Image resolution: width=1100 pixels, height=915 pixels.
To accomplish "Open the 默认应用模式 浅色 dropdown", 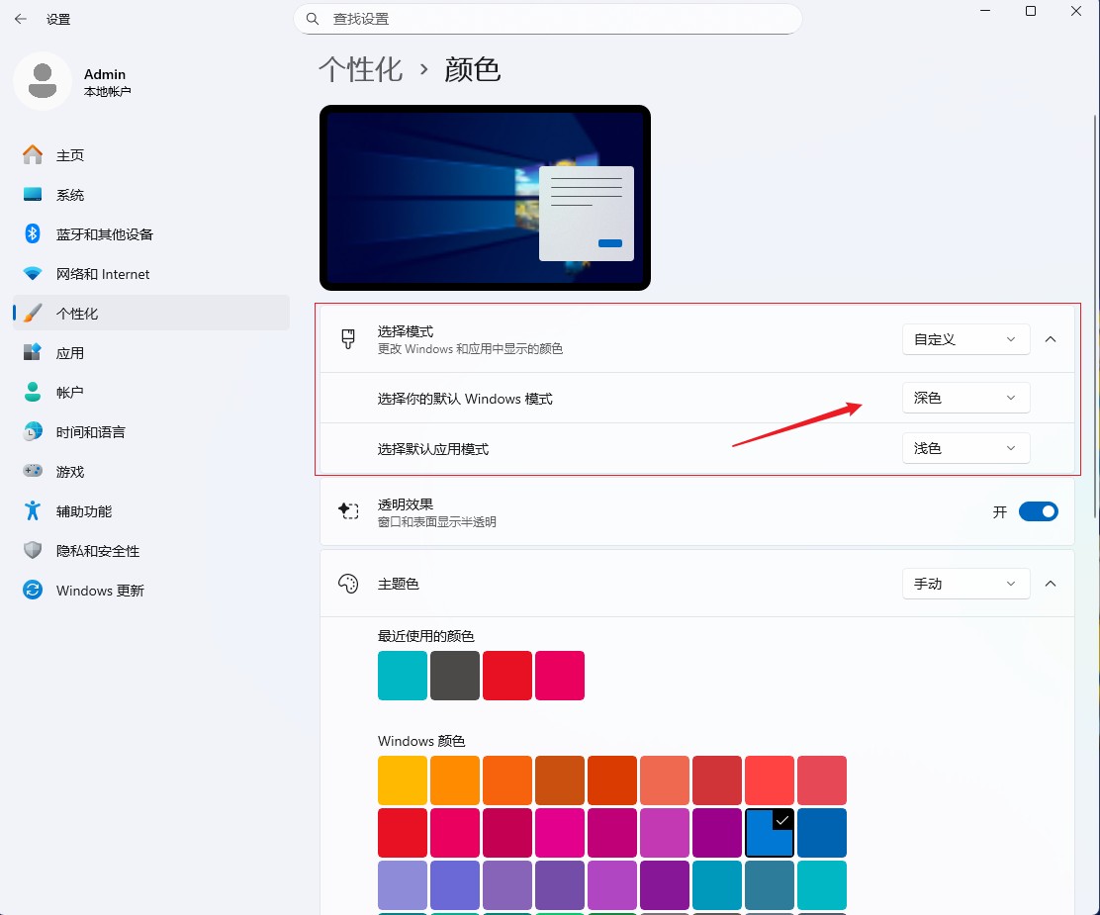I will click(966, 448).
